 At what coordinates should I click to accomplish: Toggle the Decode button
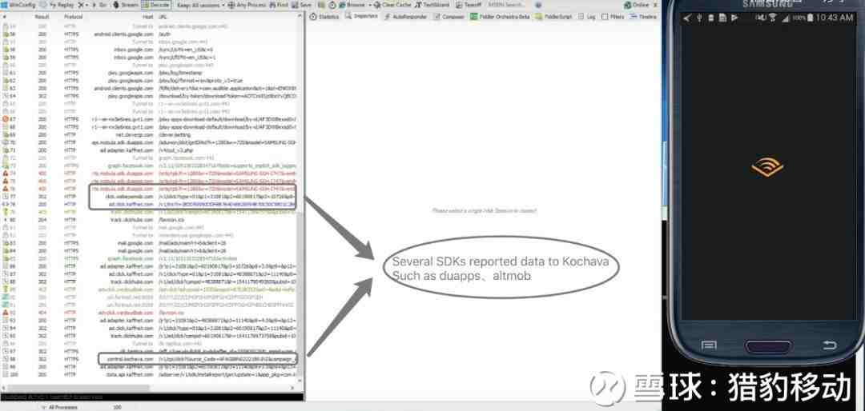pos(155,5)
